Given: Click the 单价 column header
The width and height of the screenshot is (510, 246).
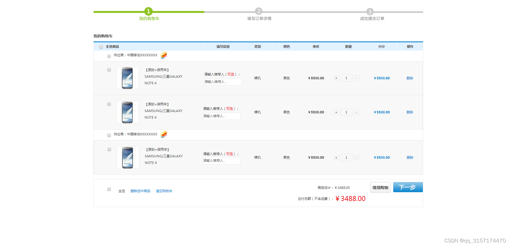Looking at the screenshot, I should point(316,47).
